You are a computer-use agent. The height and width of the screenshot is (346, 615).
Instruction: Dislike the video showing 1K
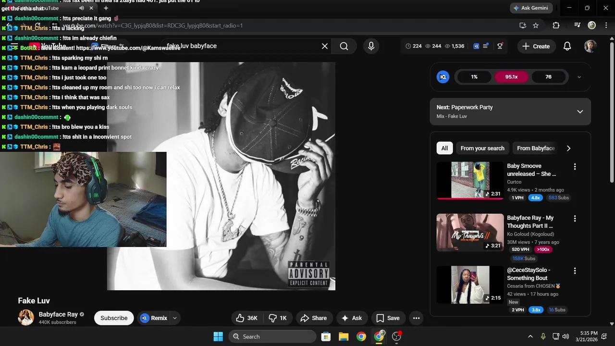278,318
